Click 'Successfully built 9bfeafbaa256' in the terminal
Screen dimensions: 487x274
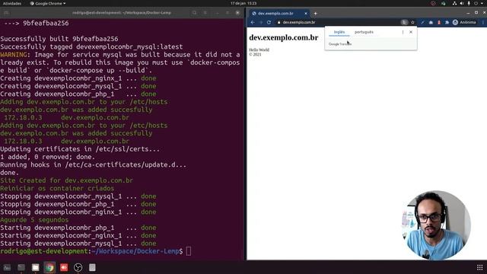click(x=59, y=39)
